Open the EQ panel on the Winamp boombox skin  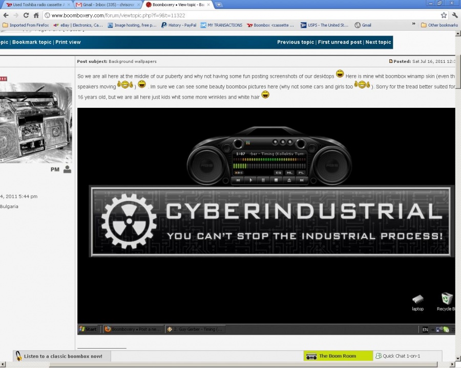pos(278,173)
